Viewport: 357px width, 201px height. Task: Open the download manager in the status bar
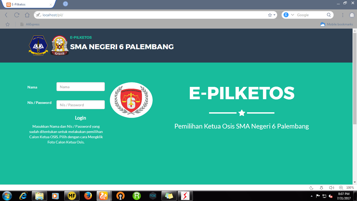click(x=321, y=187)
